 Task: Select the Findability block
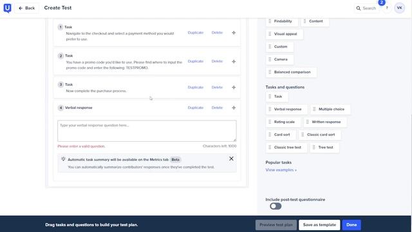pos(282,21)
